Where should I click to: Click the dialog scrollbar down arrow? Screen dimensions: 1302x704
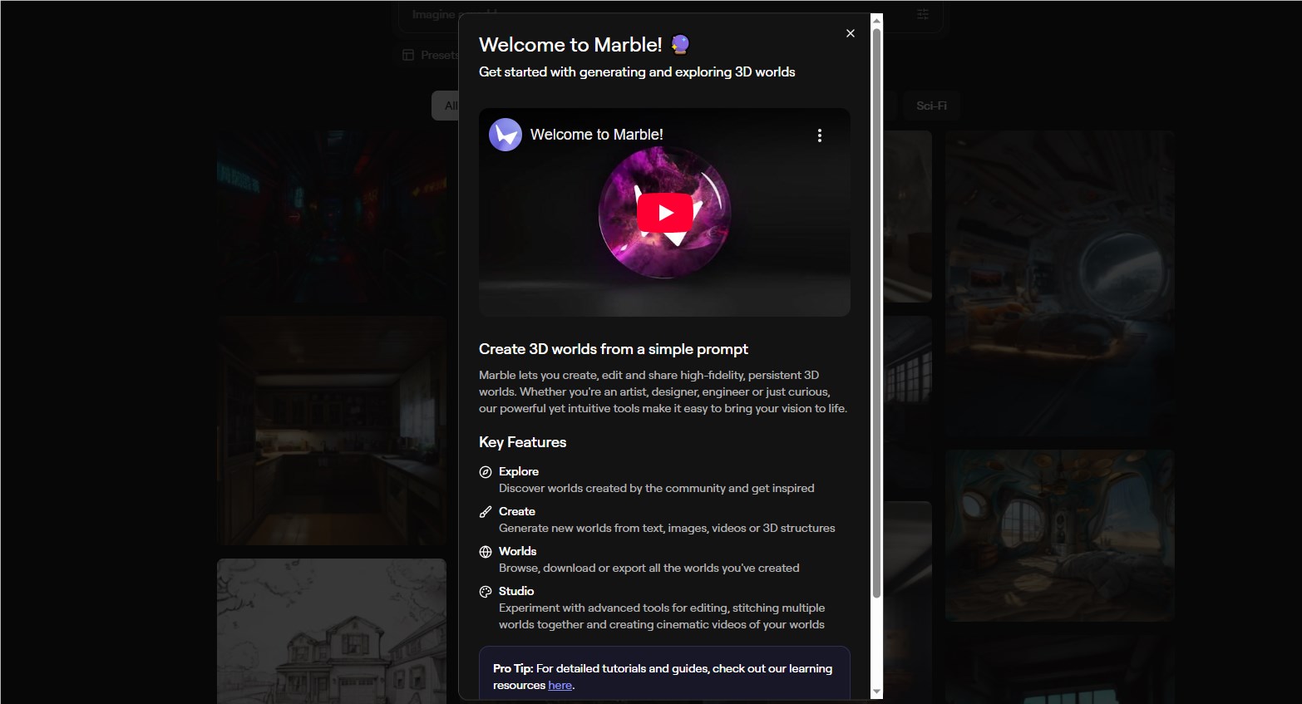pyautogui.click(x=876, y=692)
